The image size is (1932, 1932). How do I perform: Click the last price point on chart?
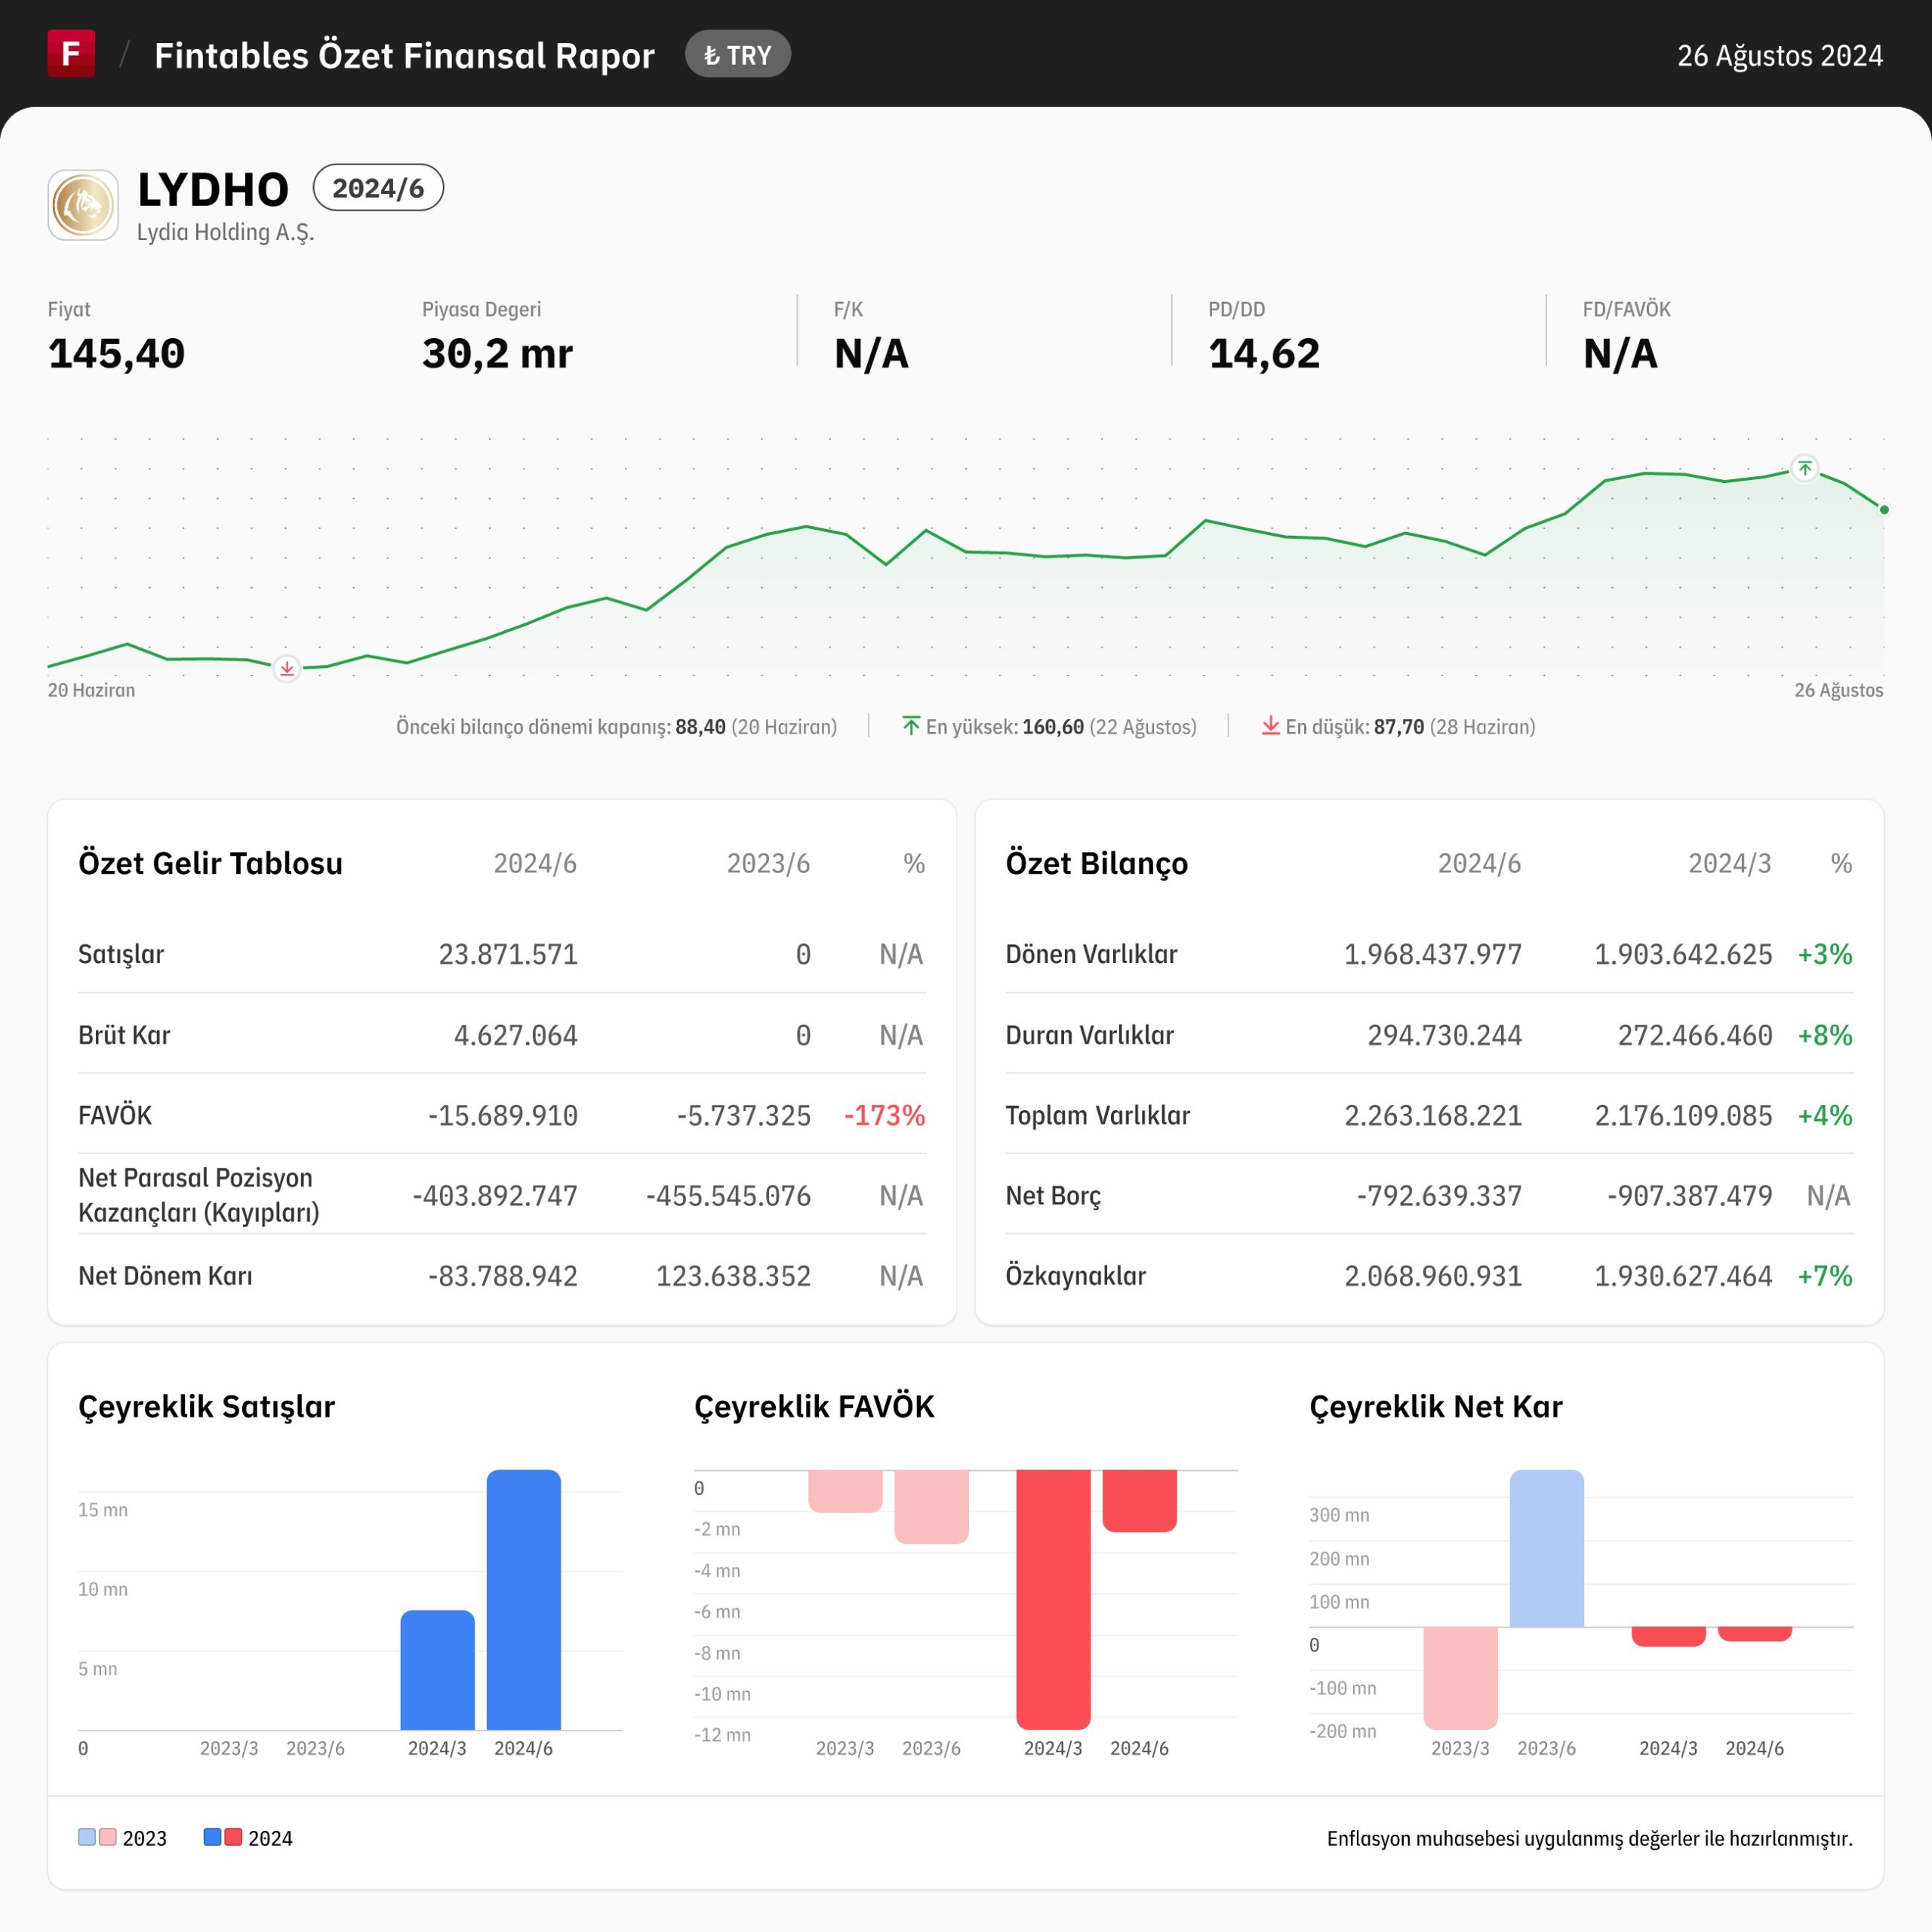[1884, 510]
